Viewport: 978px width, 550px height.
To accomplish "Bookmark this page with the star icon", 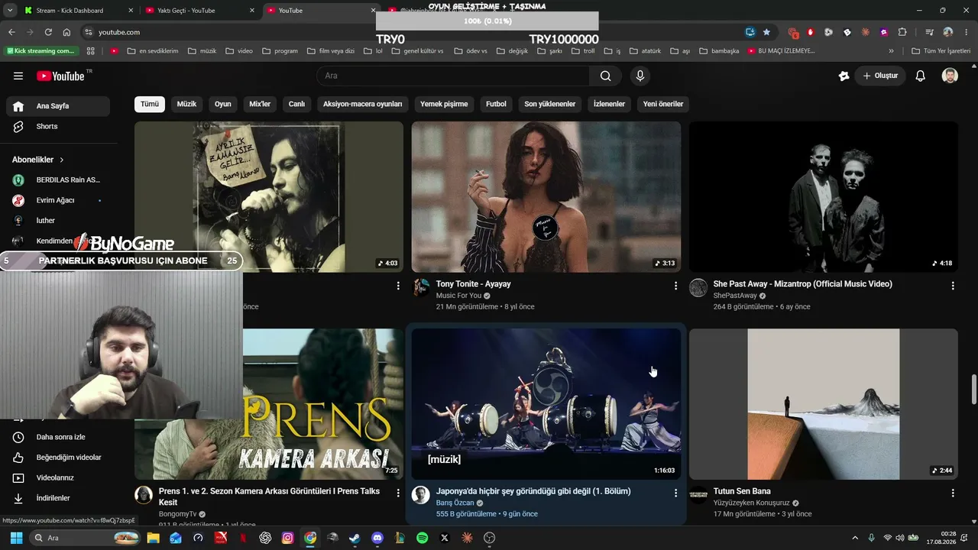I will pos(766,32).
